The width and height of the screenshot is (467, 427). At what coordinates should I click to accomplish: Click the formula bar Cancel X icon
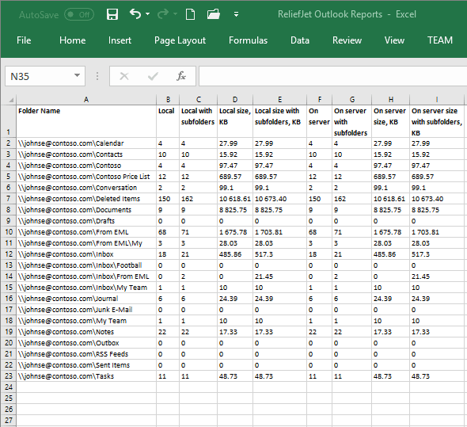pyautogui.click(x=124, y=76)
